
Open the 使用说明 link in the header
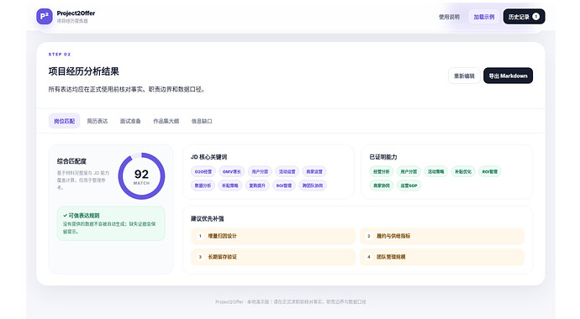pos(449,17)
